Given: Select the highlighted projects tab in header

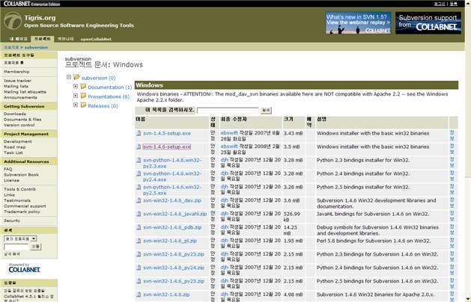Looking at the screenshot, I should 43,39.
